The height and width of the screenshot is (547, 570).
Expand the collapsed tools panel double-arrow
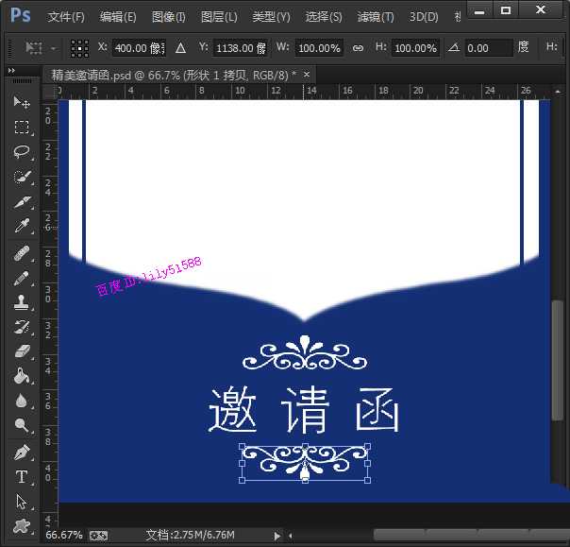pos(10,71)
